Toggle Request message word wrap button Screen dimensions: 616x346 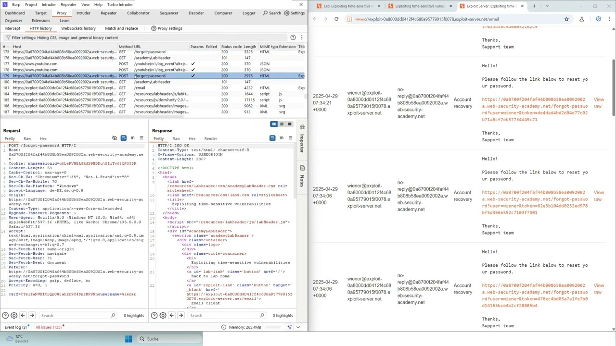[124, 138]
